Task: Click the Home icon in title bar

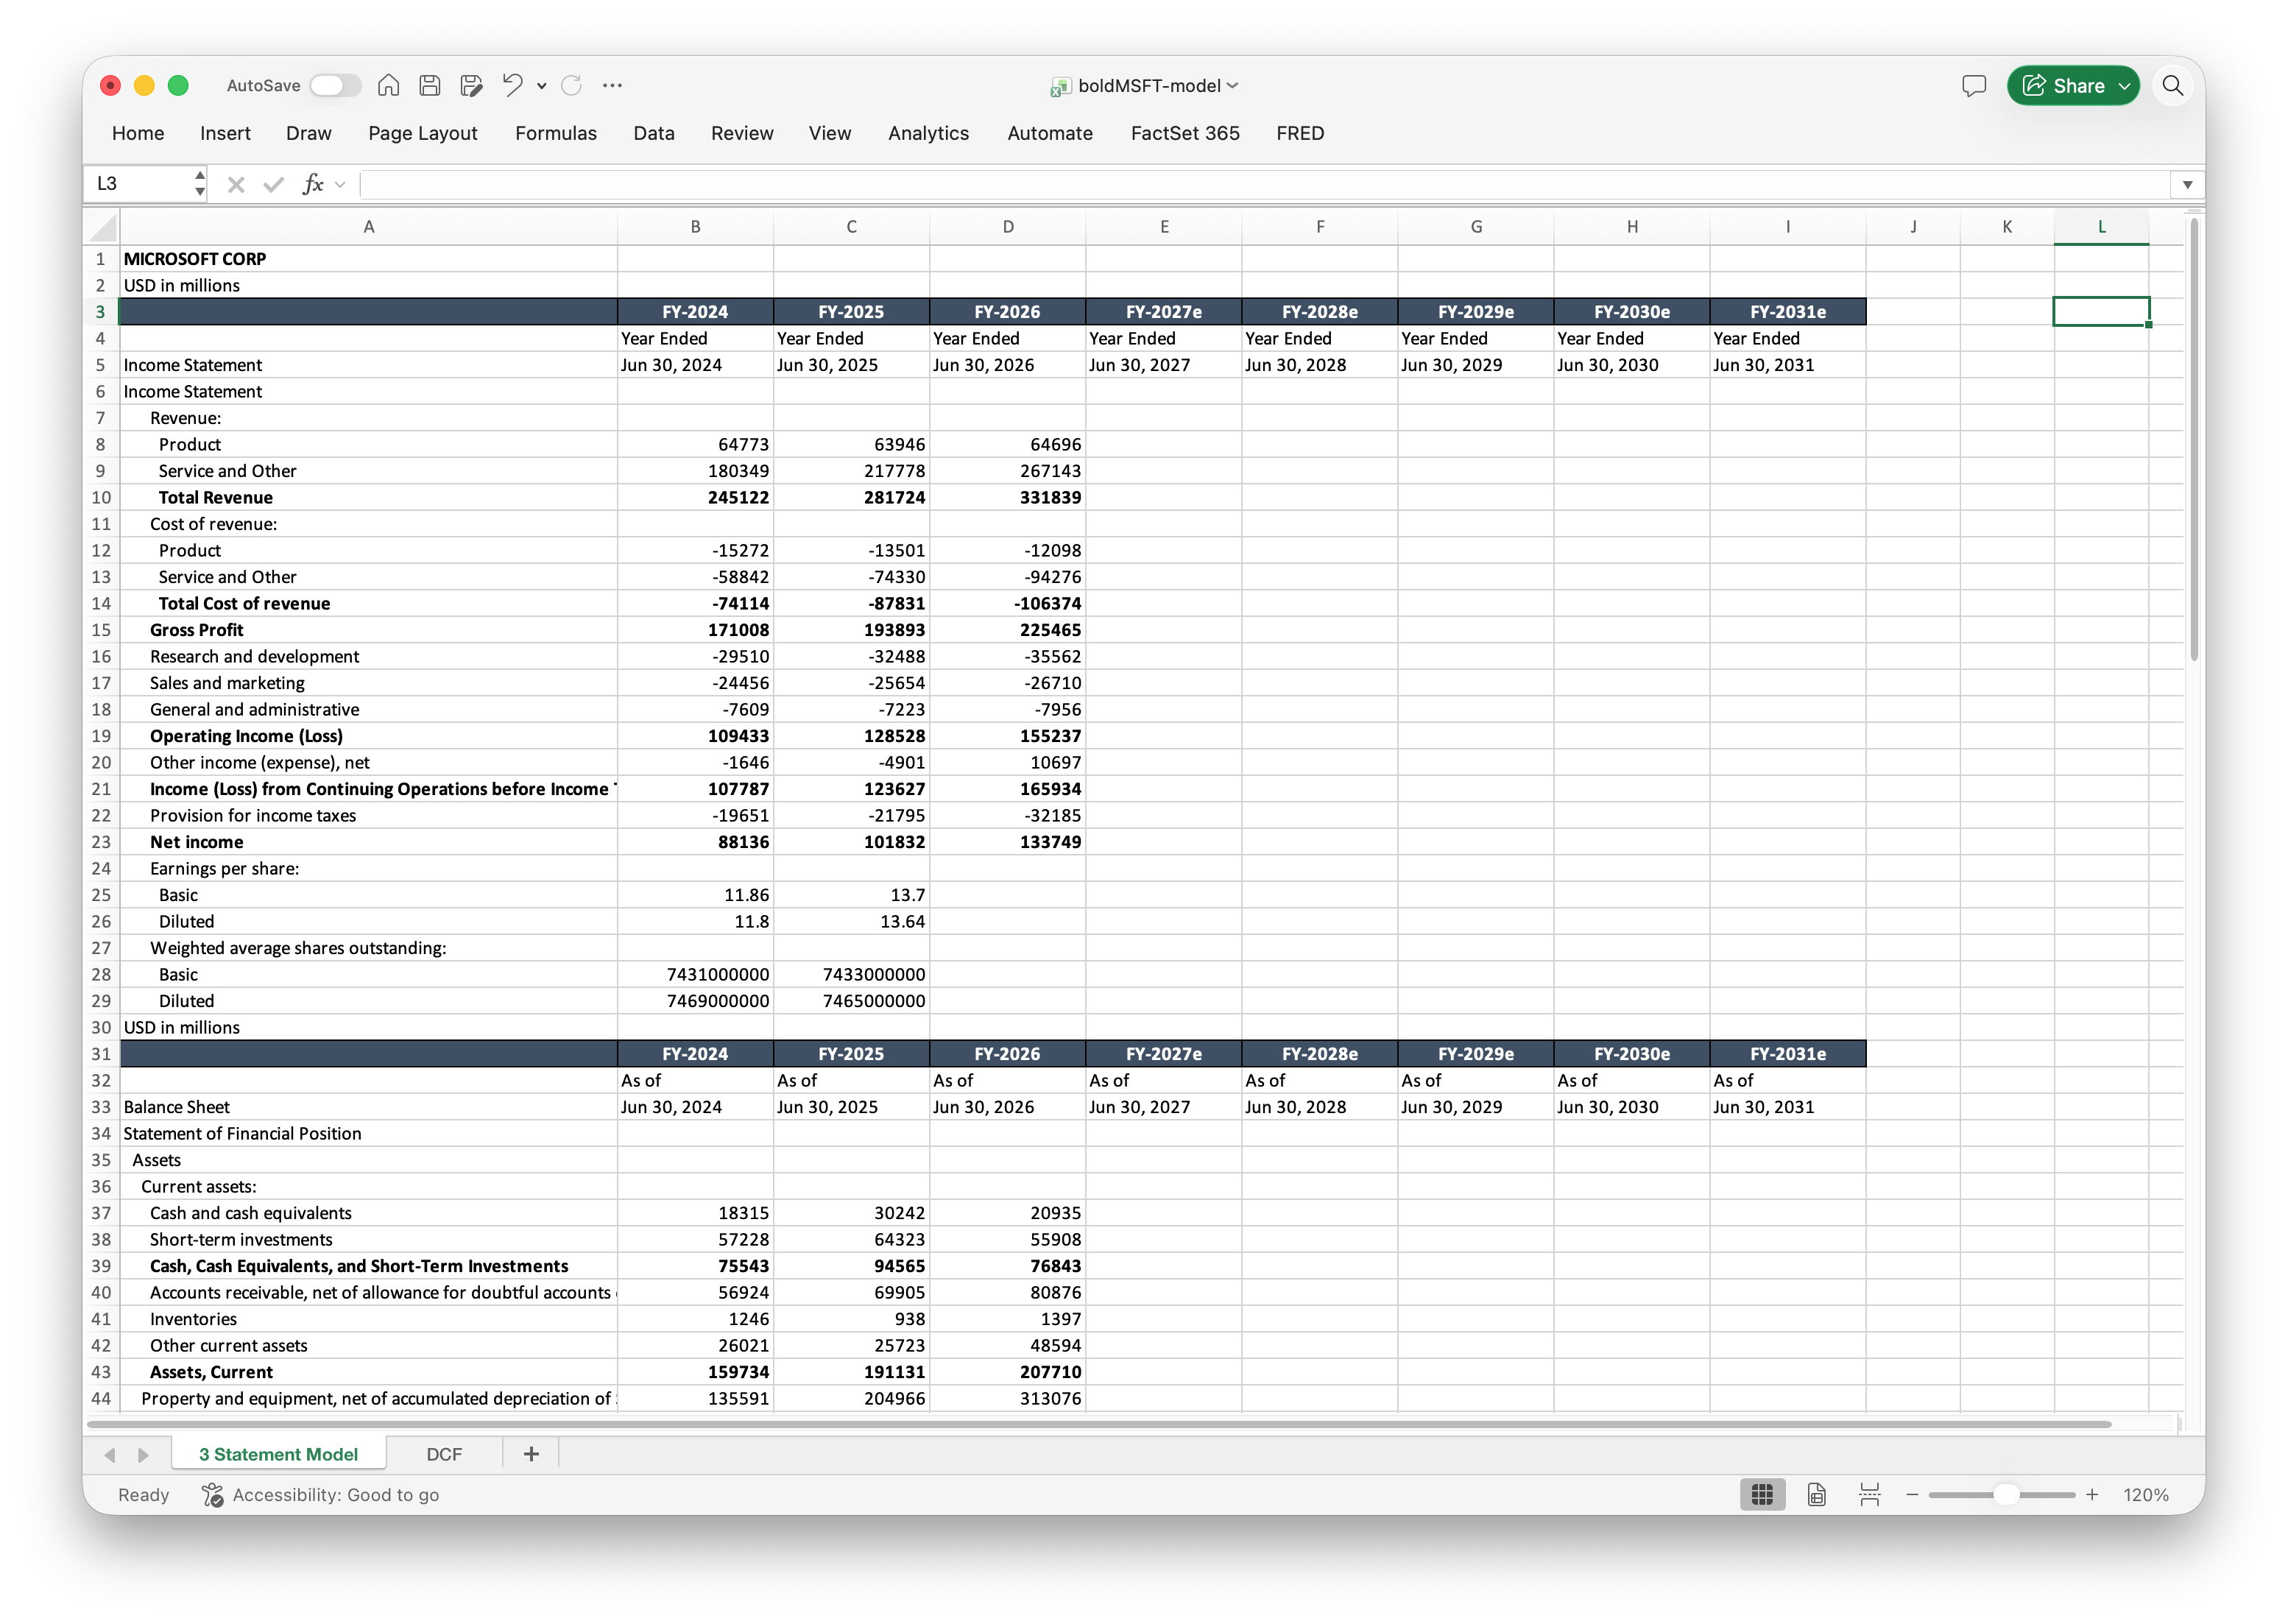Action: point(388,86)
